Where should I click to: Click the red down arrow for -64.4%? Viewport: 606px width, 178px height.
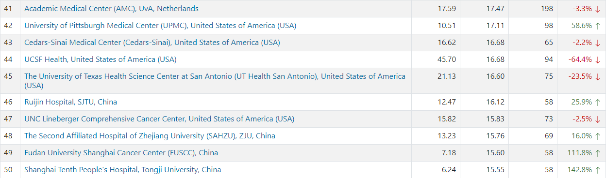(598, 59)
